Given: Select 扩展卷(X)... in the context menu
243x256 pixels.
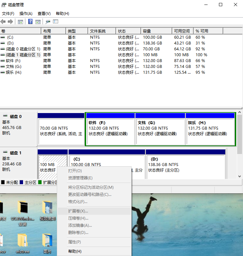Looking at the screenshot, I should (x=78, y=211).
